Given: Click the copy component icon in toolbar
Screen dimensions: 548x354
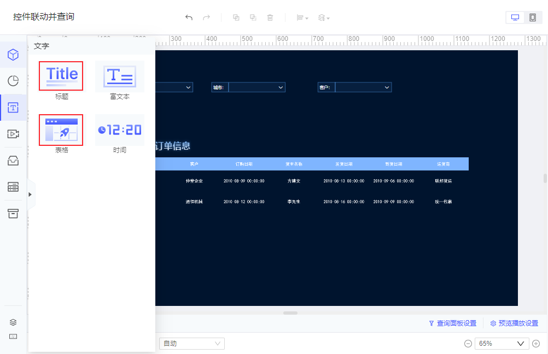Looking at the screenshot, I should coord(236,17).
